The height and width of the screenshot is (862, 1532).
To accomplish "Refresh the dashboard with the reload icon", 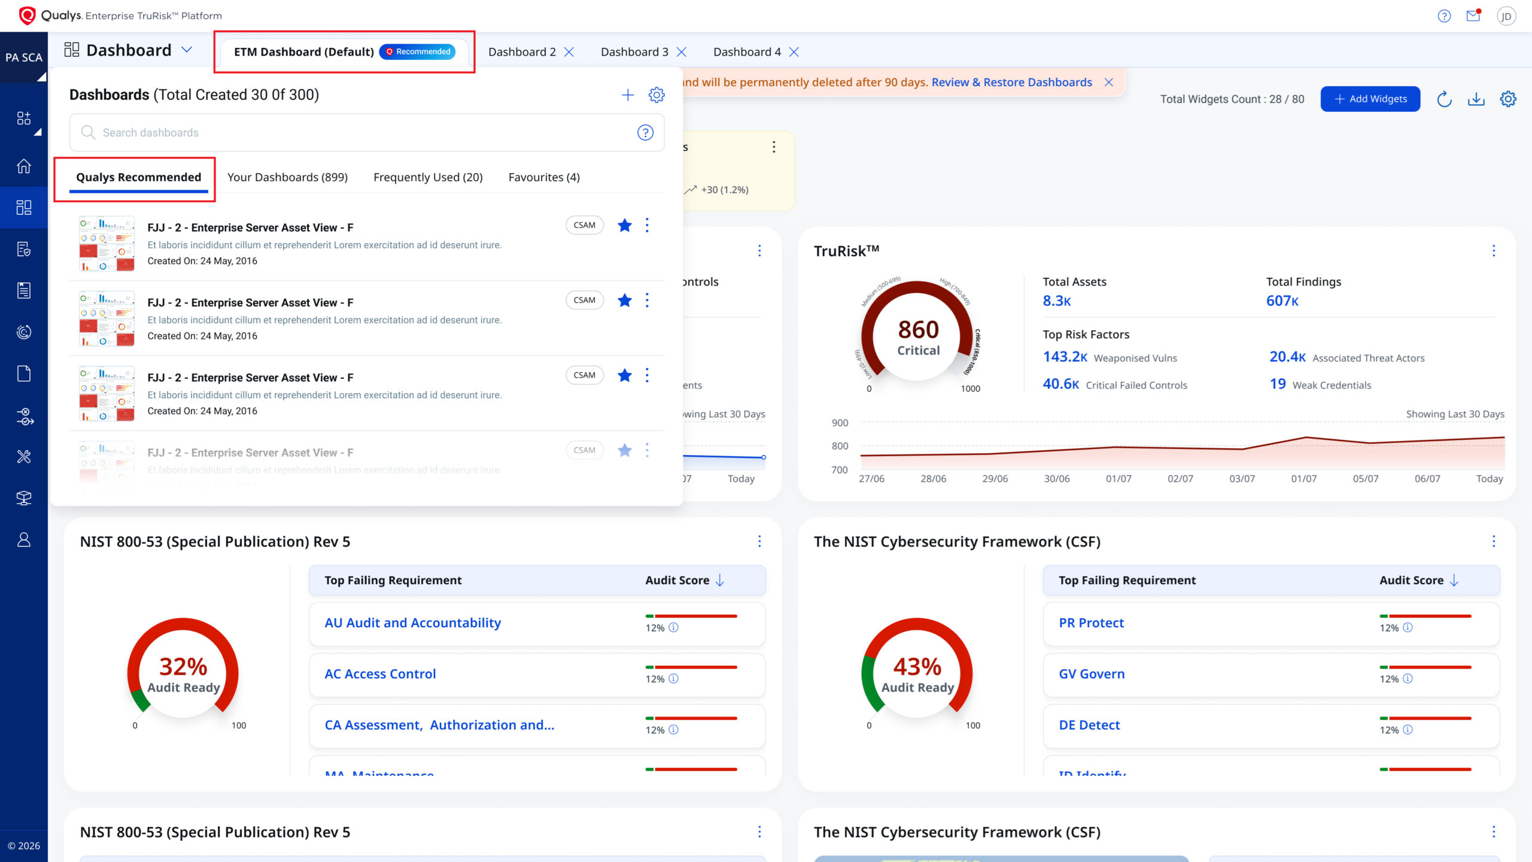I will click(1444, 99).
